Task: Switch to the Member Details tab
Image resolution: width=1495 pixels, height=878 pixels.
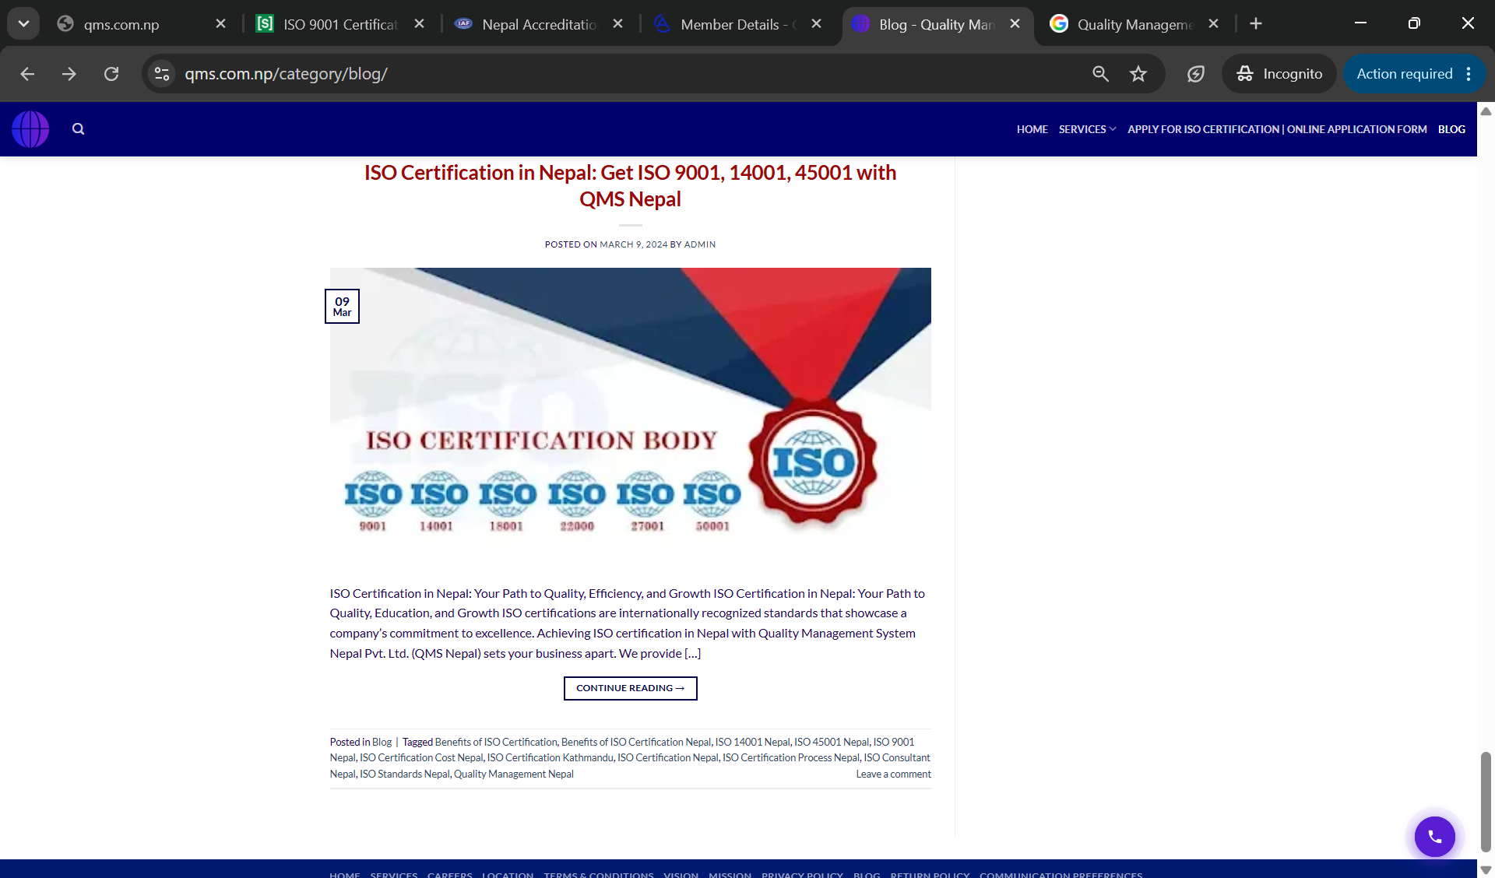Action: point(737,24)
